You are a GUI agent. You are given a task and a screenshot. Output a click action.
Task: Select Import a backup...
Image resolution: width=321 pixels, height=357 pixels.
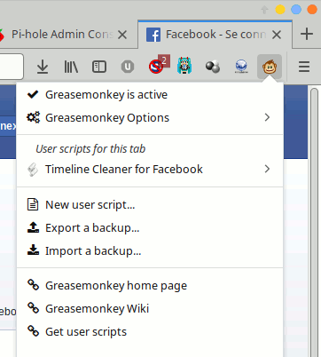(x=150, y=250)
